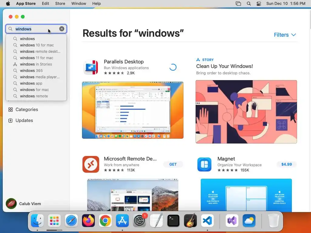Click the App Store Dock icon

pyautogui.click(x=122, y=221)
